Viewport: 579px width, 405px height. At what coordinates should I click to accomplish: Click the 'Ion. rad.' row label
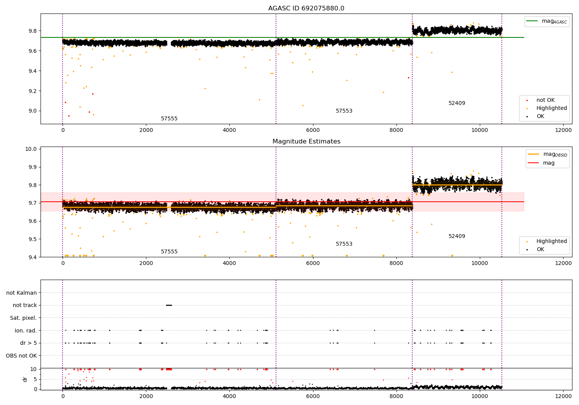(26, 331)
